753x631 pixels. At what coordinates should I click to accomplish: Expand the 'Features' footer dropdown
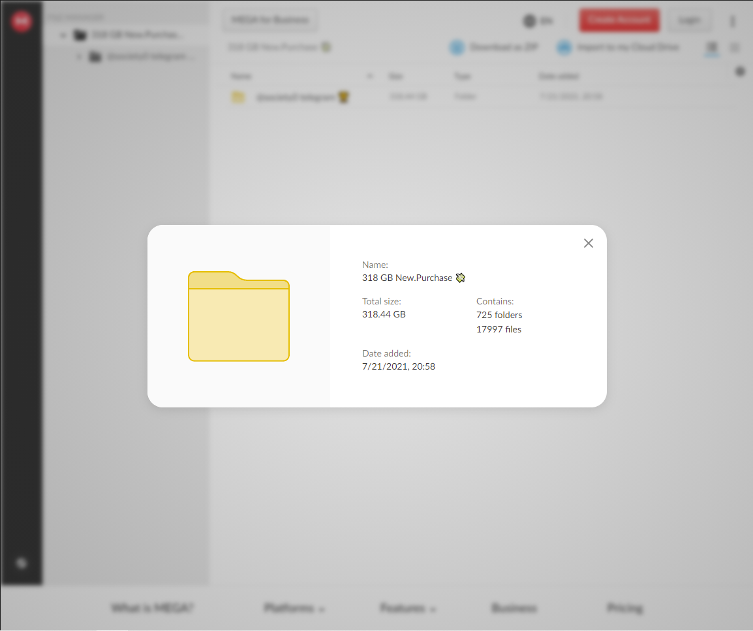click(408, 608)
